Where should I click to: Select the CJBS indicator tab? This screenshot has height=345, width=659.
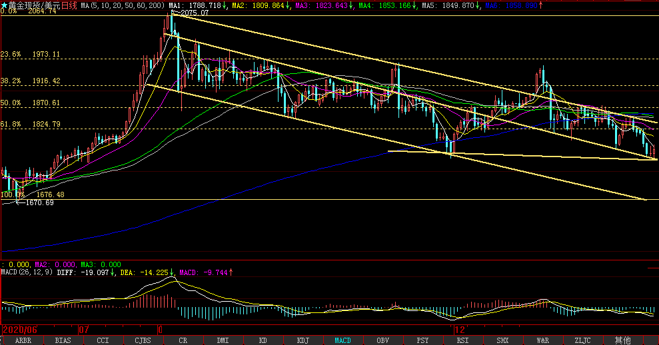pos(143,340)
